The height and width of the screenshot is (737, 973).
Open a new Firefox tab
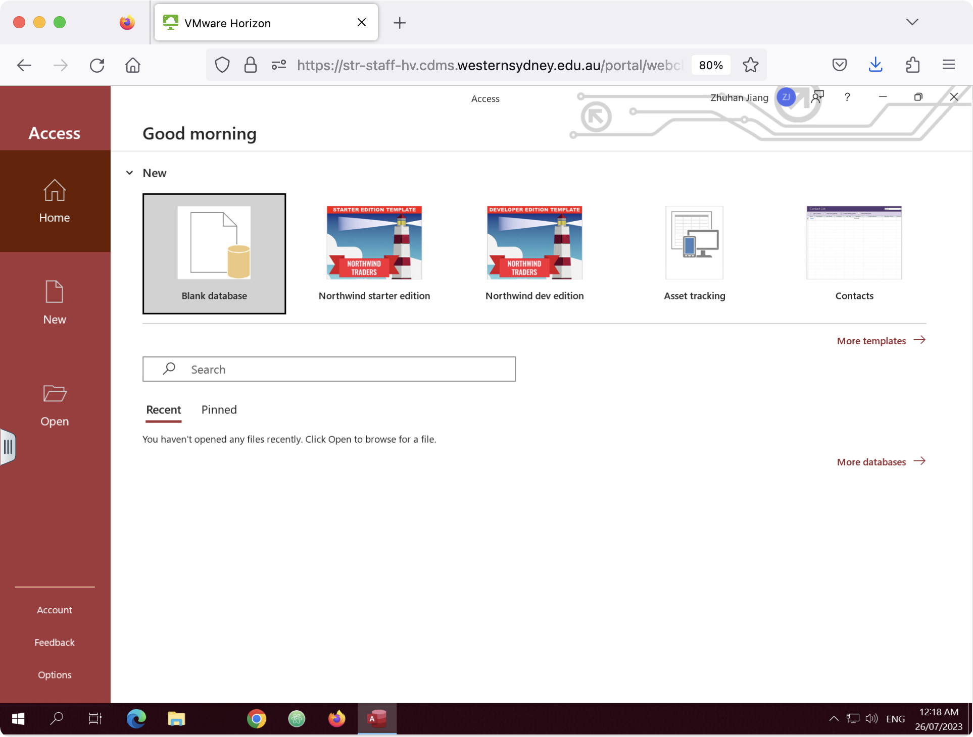click(x=400, y=23)
